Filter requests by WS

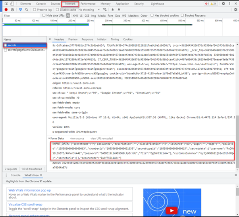[x=124, y=16]
